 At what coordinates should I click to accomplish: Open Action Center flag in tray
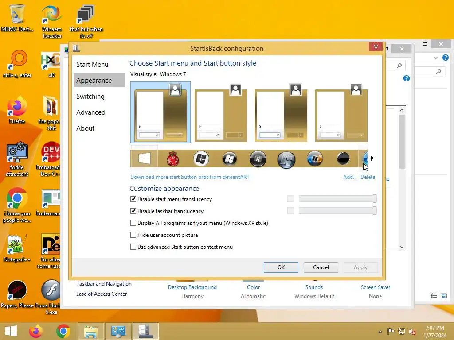[x=391, y=331]
